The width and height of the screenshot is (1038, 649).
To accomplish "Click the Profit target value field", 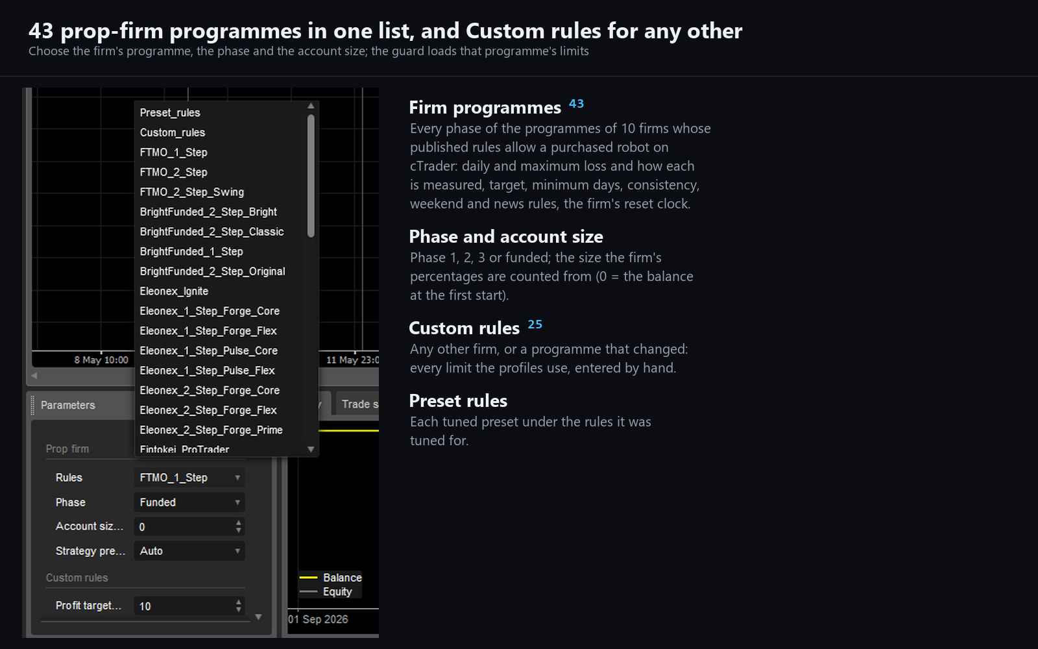I will (x=184, y=606).
